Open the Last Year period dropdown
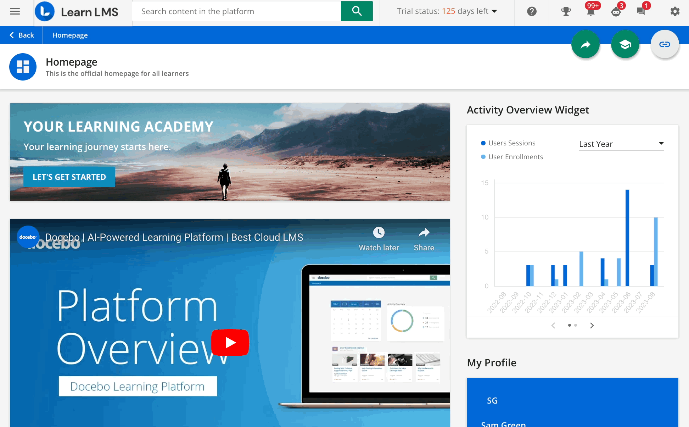The height and width of the screenshot is (427, 689). [621, 144]
